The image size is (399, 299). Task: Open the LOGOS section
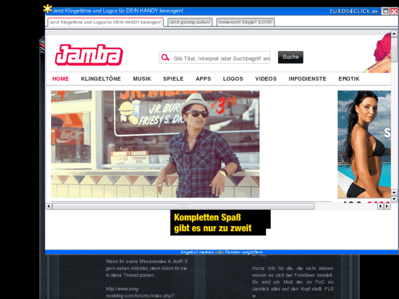tap(233, 79)
